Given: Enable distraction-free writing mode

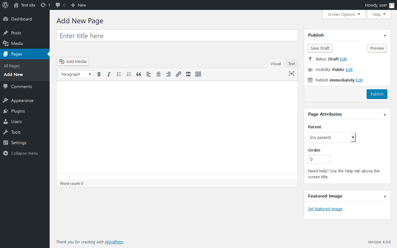Looking at the screenshot, I should coord(291,73).
